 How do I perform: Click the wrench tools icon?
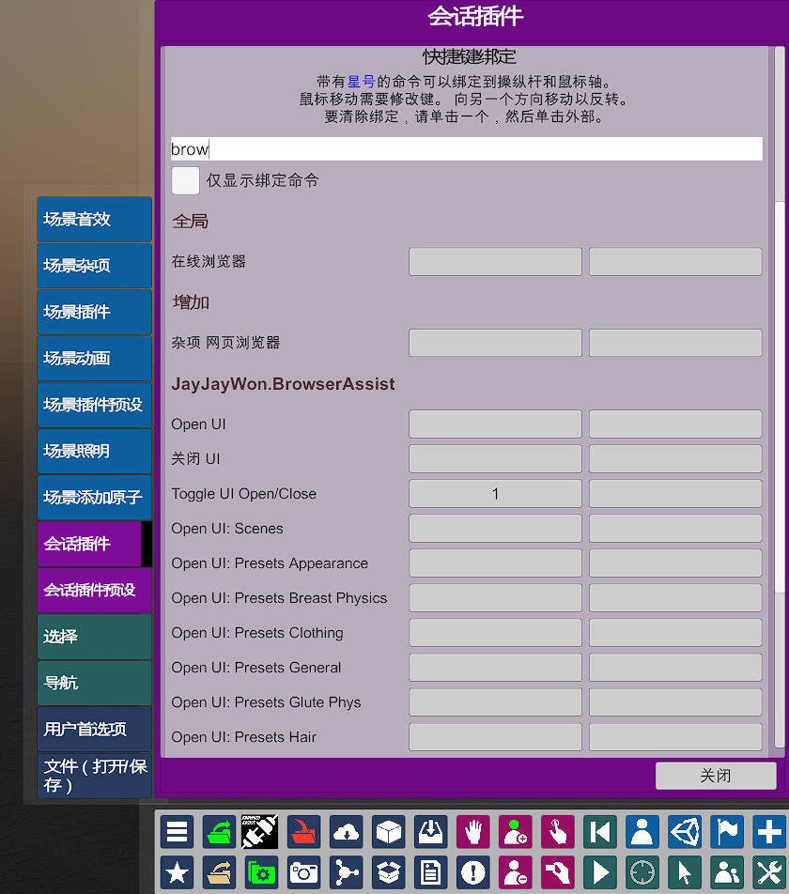click(x=768, y=872)
